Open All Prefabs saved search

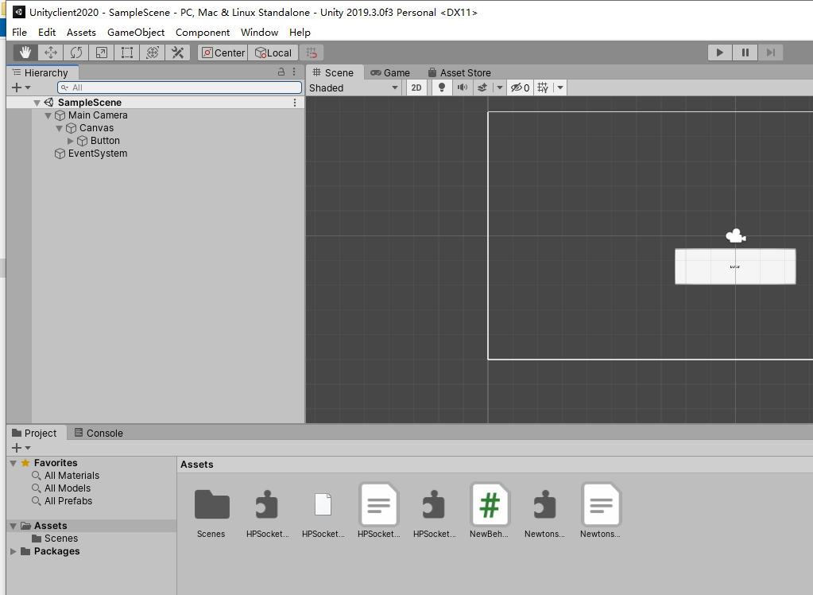coord(62,501)
